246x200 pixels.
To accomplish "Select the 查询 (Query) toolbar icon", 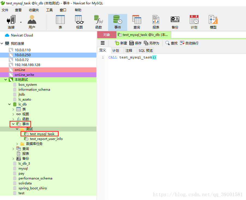I will tap(137, 22).
